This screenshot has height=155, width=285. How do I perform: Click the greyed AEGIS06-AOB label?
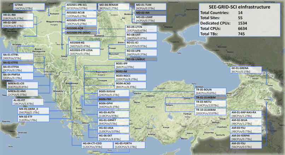81,29
